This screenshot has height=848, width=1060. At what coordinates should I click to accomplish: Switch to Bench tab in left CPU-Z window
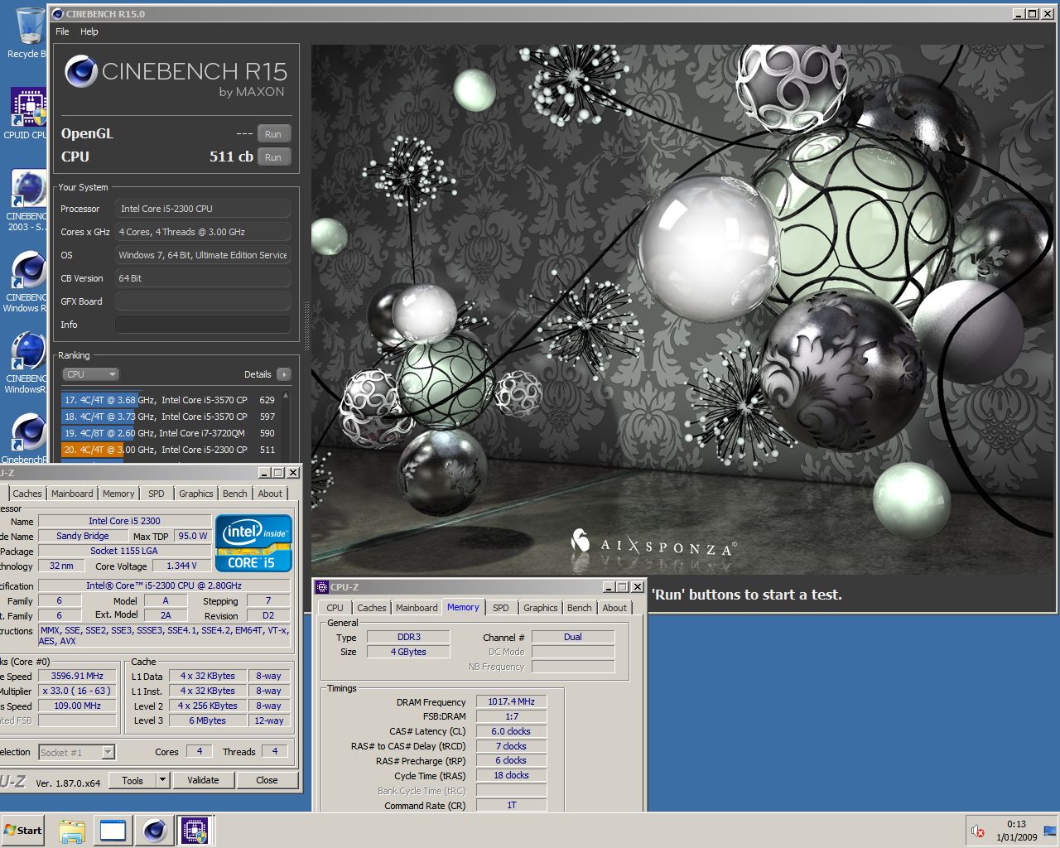pos(235,494)
